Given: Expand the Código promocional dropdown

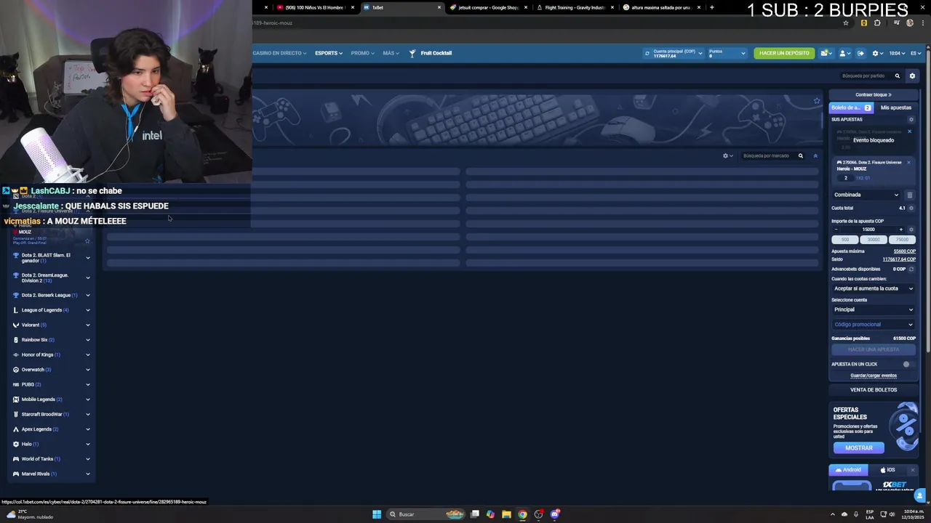Looking at the screenshot, I should (x=874, y=325).
